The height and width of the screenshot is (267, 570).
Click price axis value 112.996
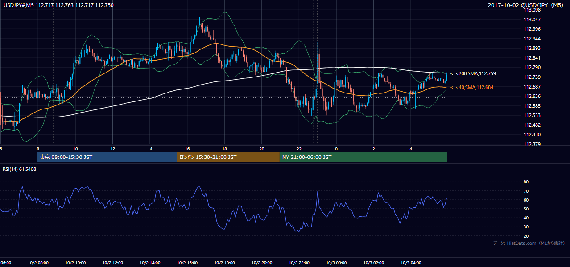pos(532,29)
